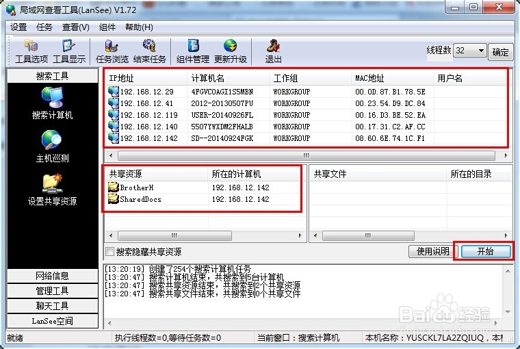The height and width of the screenshot is (349, 520).
Task: Open 组件管理 toolbar icon
Action: point(193,51)
